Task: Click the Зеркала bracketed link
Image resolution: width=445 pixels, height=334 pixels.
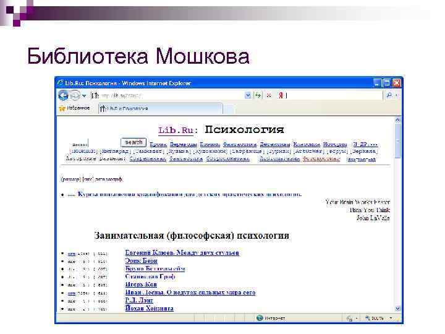Action: pos(364,151)
